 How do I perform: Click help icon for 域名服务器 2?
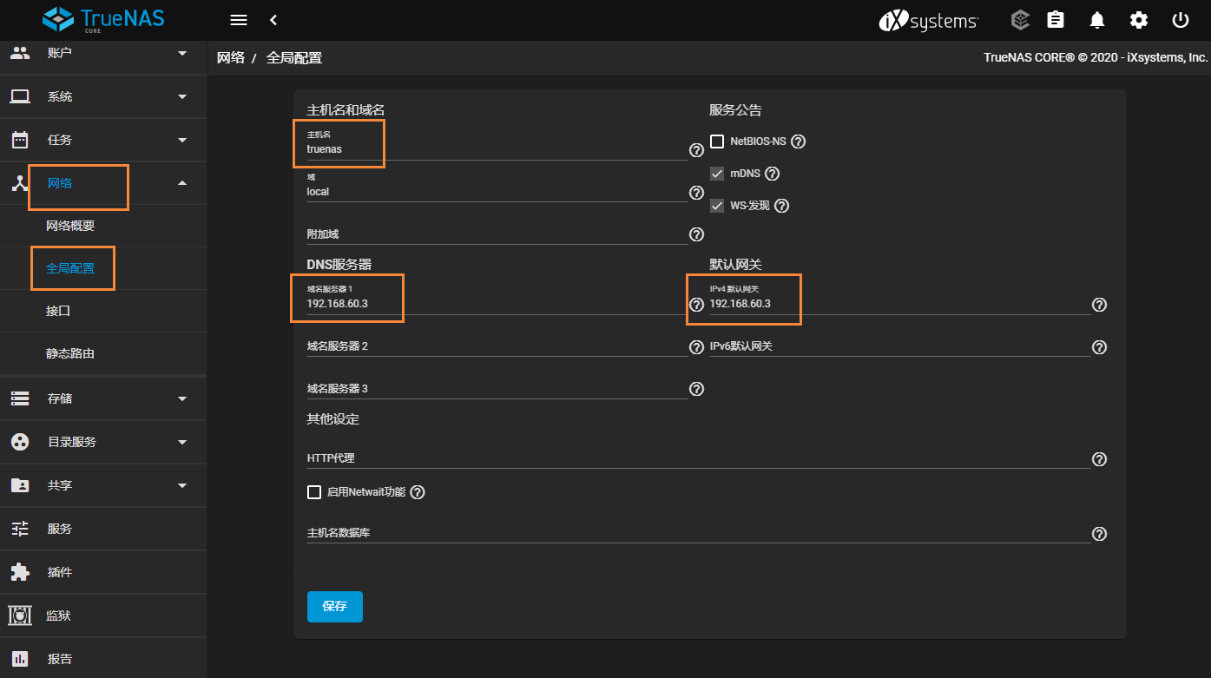point(696,347)
